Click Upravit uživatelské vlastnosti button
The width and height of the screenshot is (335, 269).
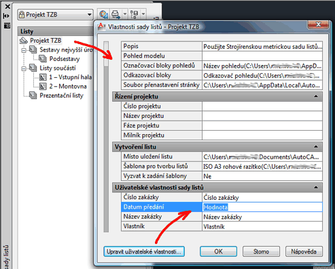tap(144, 251)
